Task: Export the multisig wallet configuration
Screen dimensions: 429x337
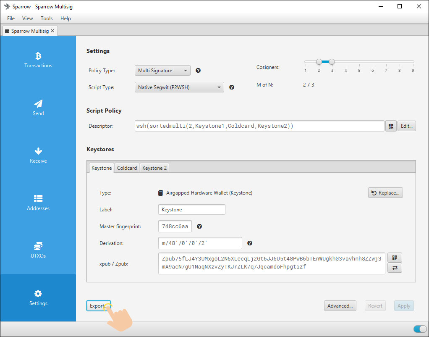Action: click(98, 305)
